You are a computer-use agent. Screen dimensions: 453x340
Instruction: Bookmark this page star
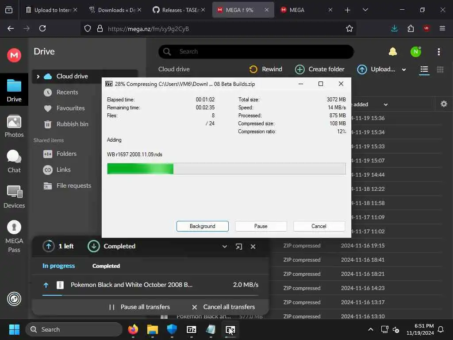tap(349, 28)
